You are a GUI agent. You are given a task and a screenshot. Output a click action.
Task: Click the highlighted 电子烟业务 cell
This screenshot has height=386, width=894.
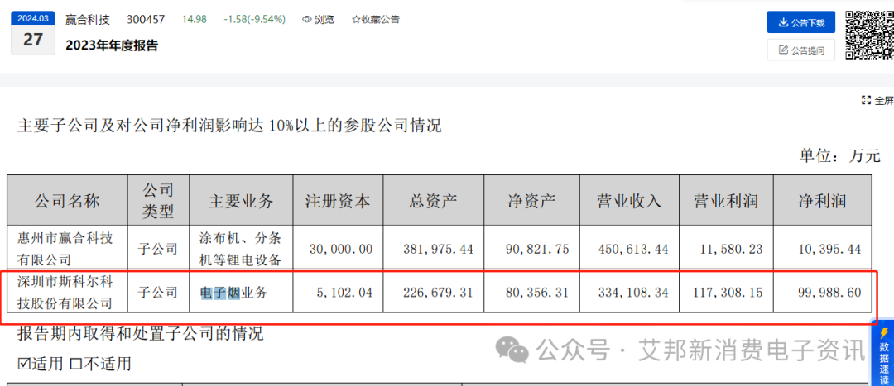[241, 292]
